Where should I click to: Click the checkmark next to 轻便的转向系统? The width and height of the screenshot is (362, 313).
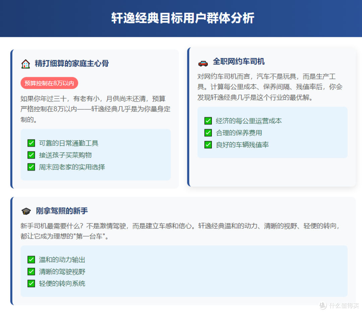coord(31,283)
